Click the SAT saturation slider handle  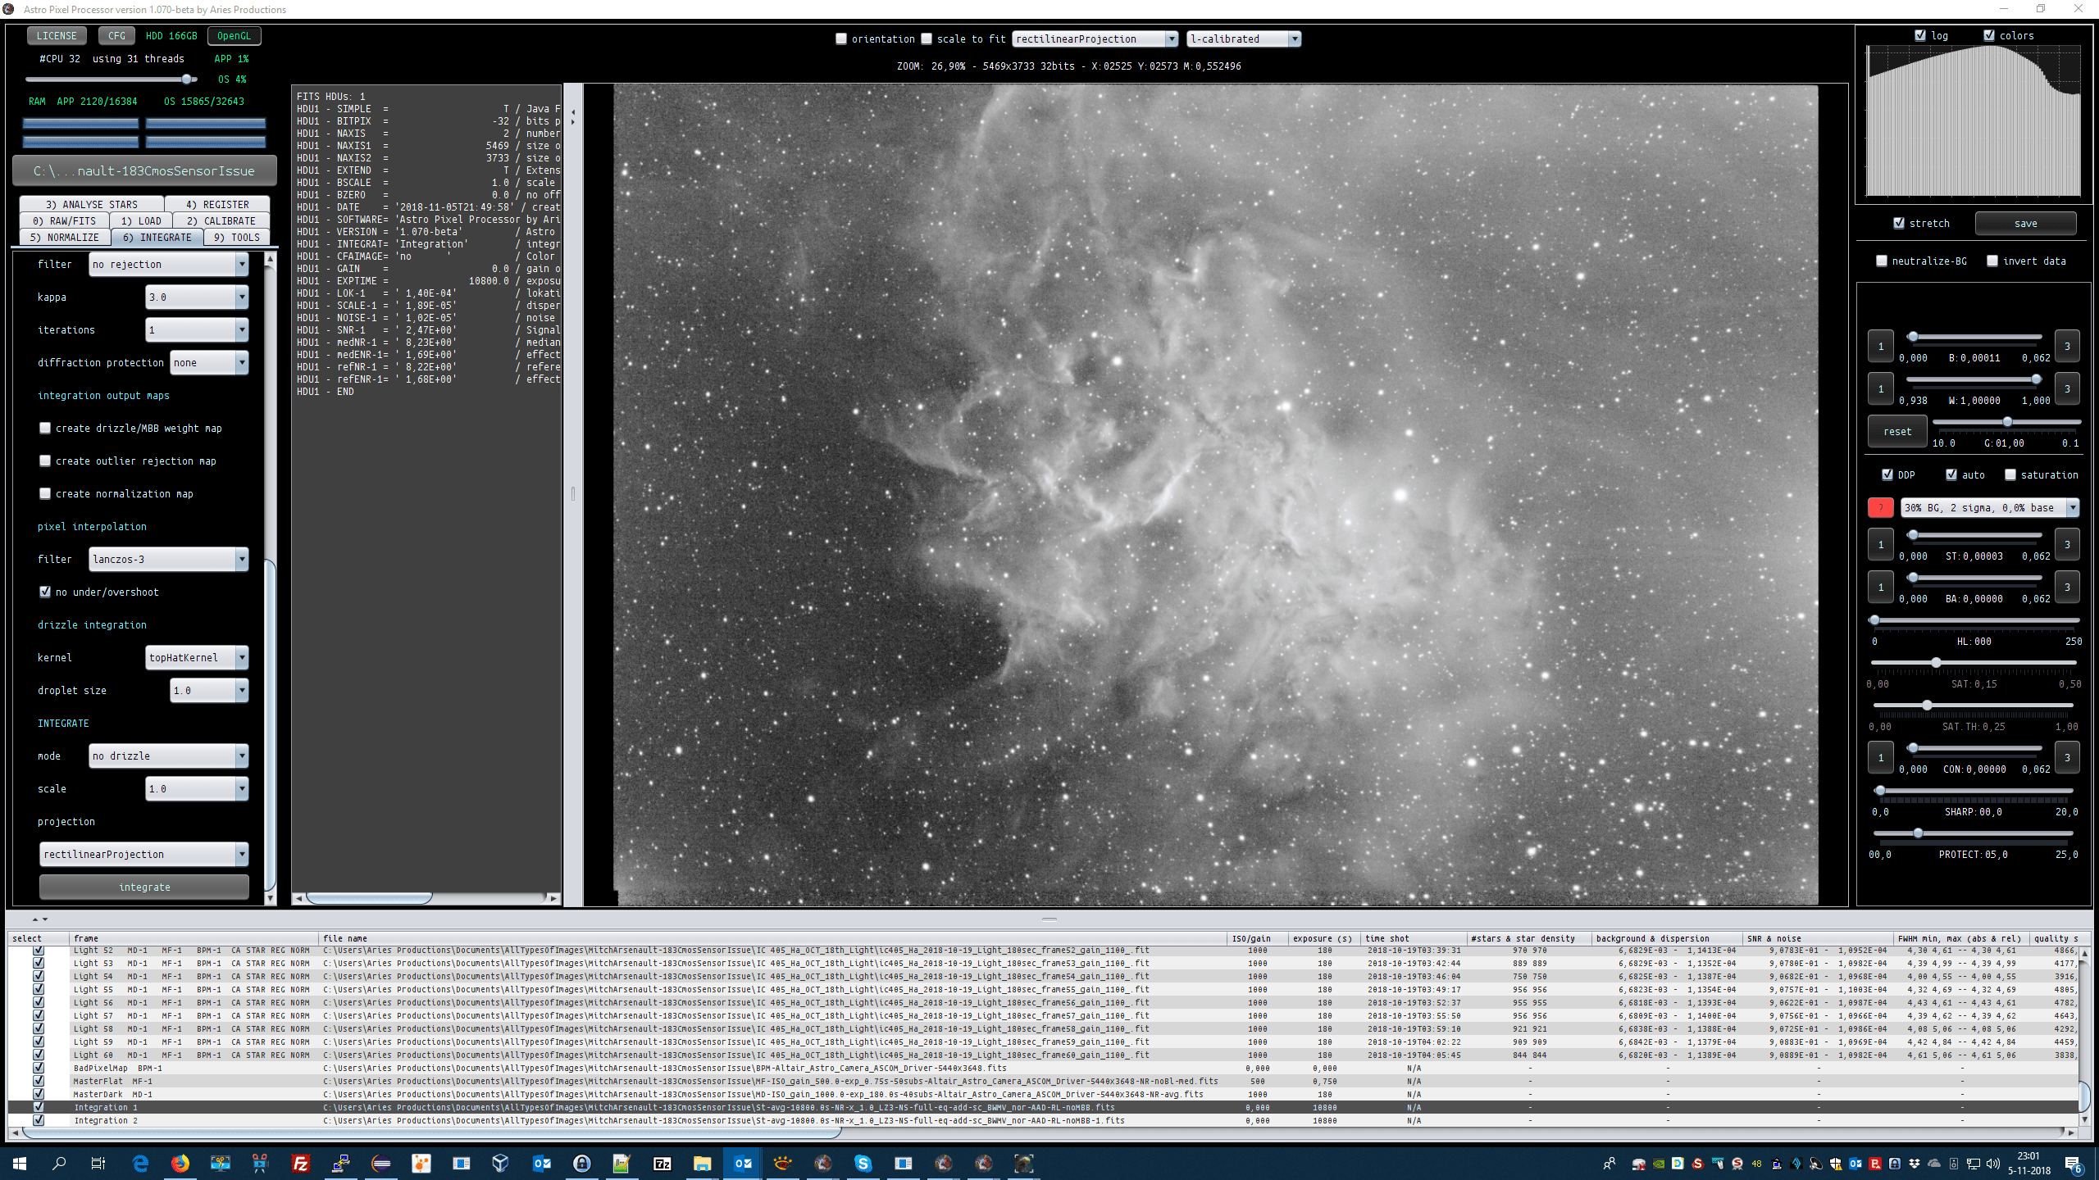click(x=1936, y=662)
